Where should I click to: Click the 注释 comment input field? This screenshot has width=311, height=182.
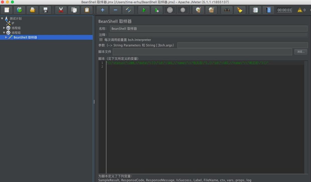(x=208, y=35)
